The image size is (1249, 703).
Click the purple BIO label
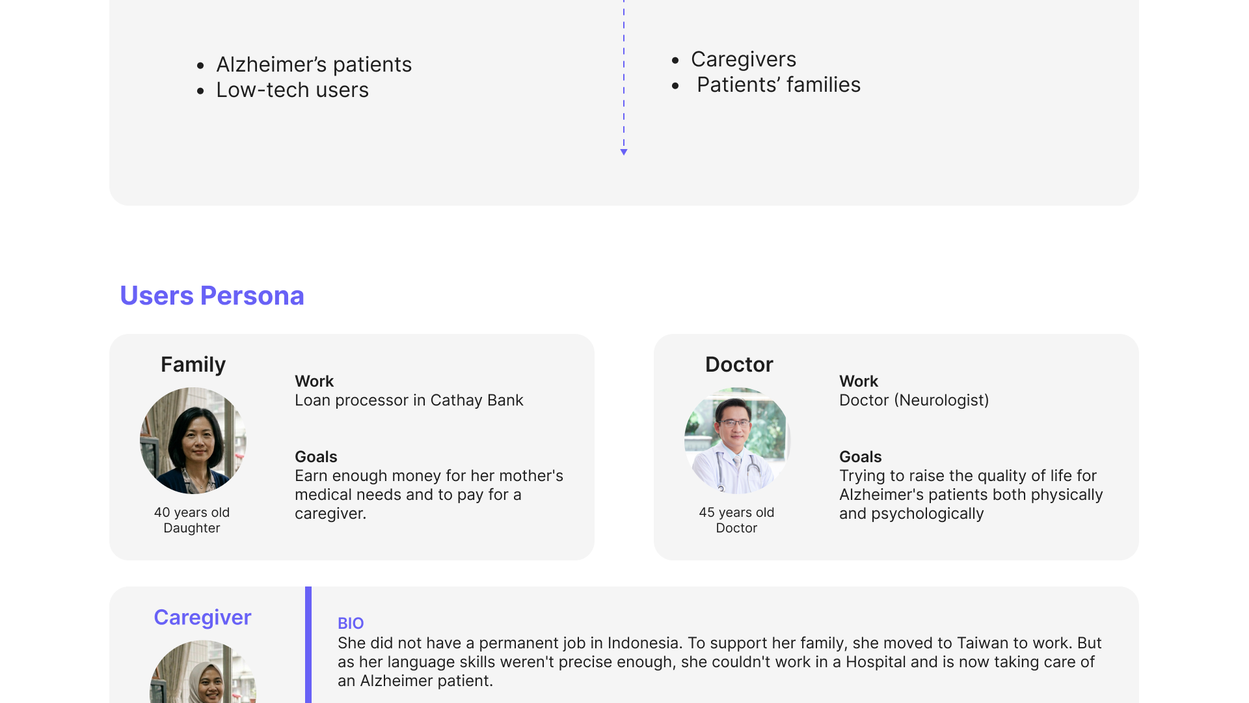350,623
